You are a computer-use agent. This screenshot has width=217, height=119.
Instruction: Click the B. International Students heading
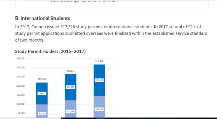click(x=43, y=18)
